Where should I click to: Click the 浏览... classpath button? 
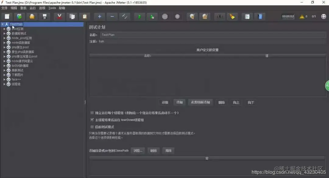(x=138, y=151)
